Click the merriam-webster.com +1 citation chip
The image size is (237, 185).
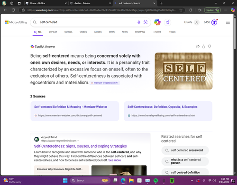pos(105,83)
